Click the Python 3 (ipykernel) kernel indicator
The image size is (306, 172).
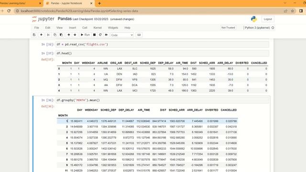pyautogui.click(x=257, y=28)
